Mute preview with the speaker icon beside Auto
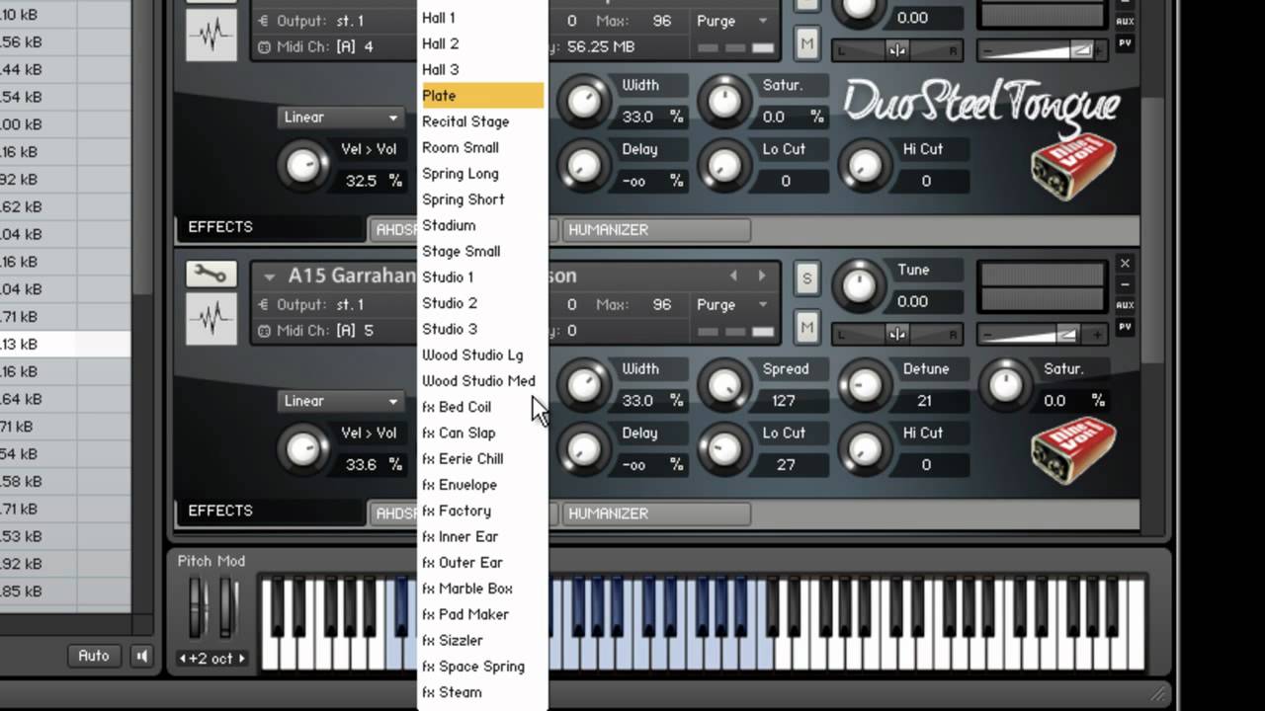Screen dimensions: 1265x711 click(x=142, y=656)
